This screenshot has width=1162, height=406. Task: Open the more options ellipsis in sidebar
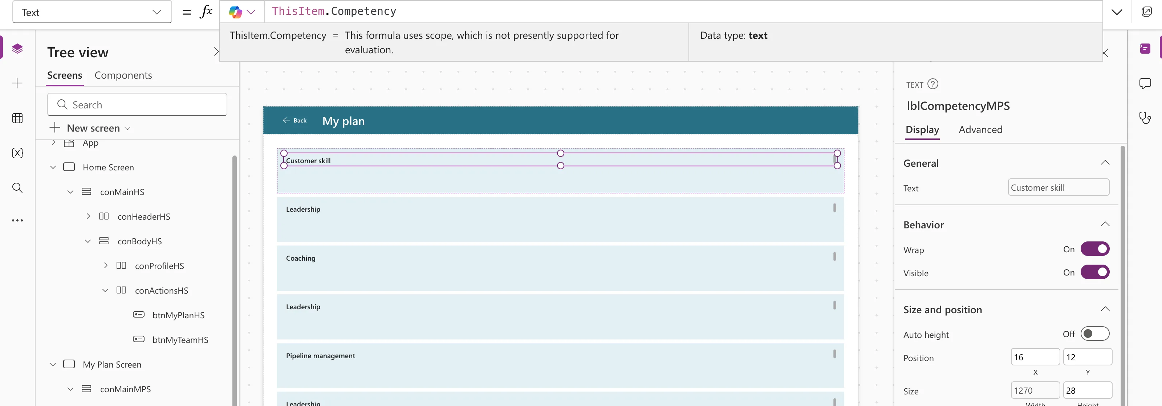click(17, 220)
